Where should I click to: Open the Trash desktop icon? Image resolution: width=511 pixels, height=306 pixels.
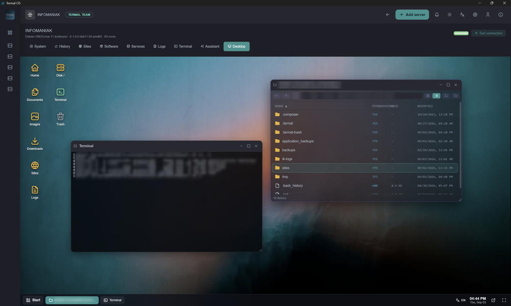click(x=60, y=119)
